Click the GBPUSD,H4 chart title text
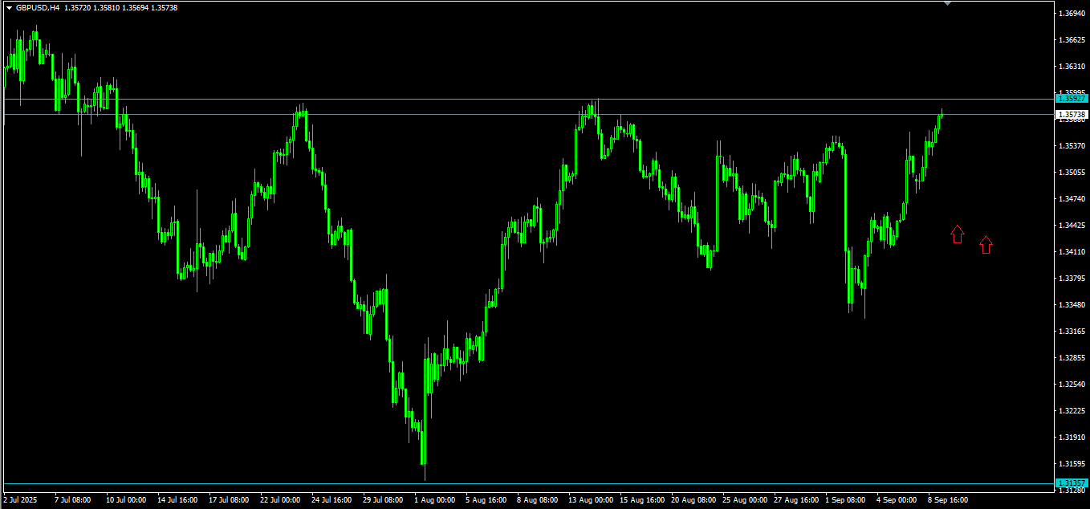The image size is (1090, 509). click(38, 7)
